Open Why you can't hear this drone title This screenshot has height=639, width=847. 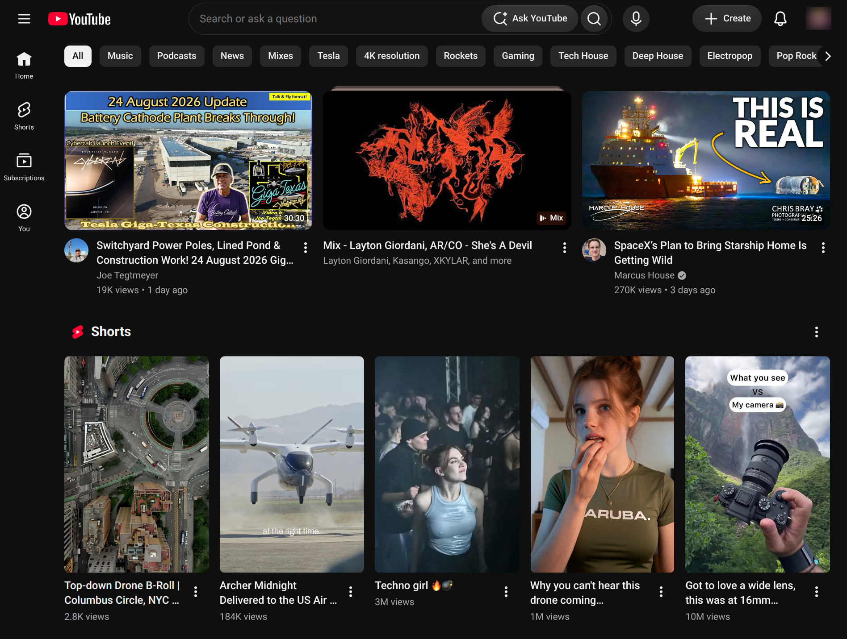[585, 593]
